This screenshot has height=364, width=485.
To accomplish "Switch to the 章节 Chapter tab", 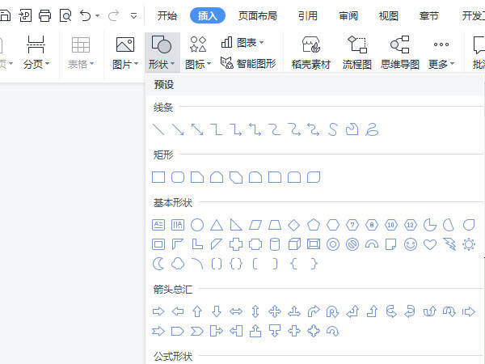I will [429, 15].
